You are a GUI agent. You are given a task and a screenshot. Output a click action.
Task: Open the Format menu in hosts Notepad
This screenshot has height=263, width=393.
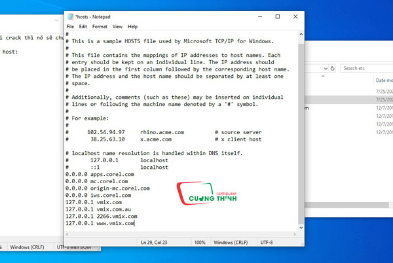[100, 27]
